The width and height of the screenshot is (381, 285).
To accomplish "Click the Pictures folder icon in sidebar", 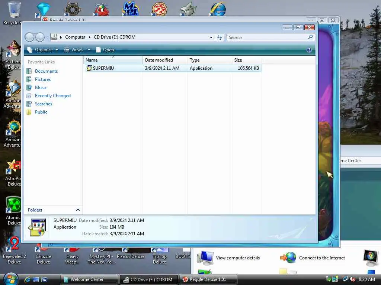I will coord(29,79).
